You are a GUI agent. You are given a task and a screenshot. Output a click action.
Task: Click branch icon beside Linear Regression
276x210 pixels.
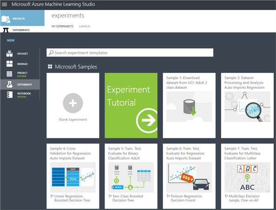pyautogui.click(x=52, y=196)
